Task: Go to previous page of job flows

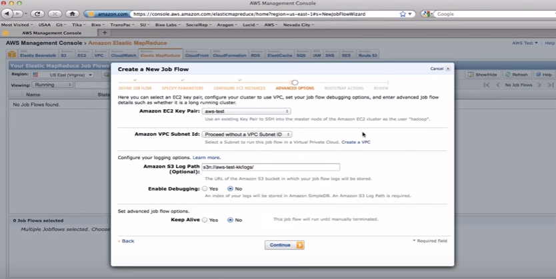Action: 498,85
